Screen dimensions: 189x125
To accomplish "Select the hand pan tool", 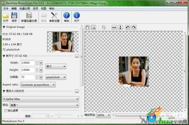I will click(x=87, y=27).
